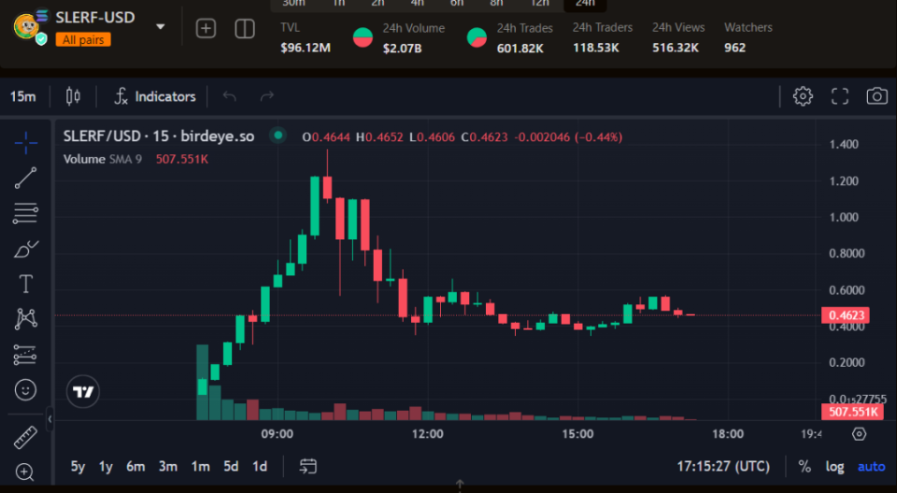
Task: Add a new chart with plus icon
Action: pyautogui.click(x=206, y=28)
